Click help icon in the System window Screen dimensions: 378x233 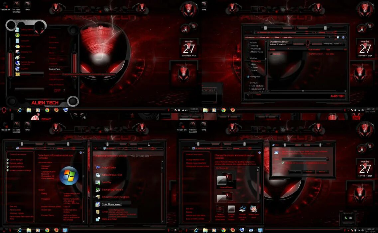81,153
